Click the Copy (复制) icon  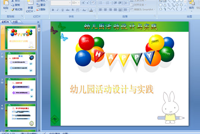[13, 5]
